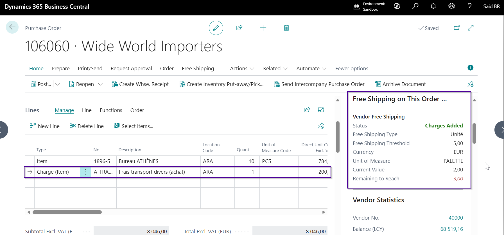Screen dimensions: 504x235
Task: Click PCS unit of measure cell
Action: pos(279,161)
